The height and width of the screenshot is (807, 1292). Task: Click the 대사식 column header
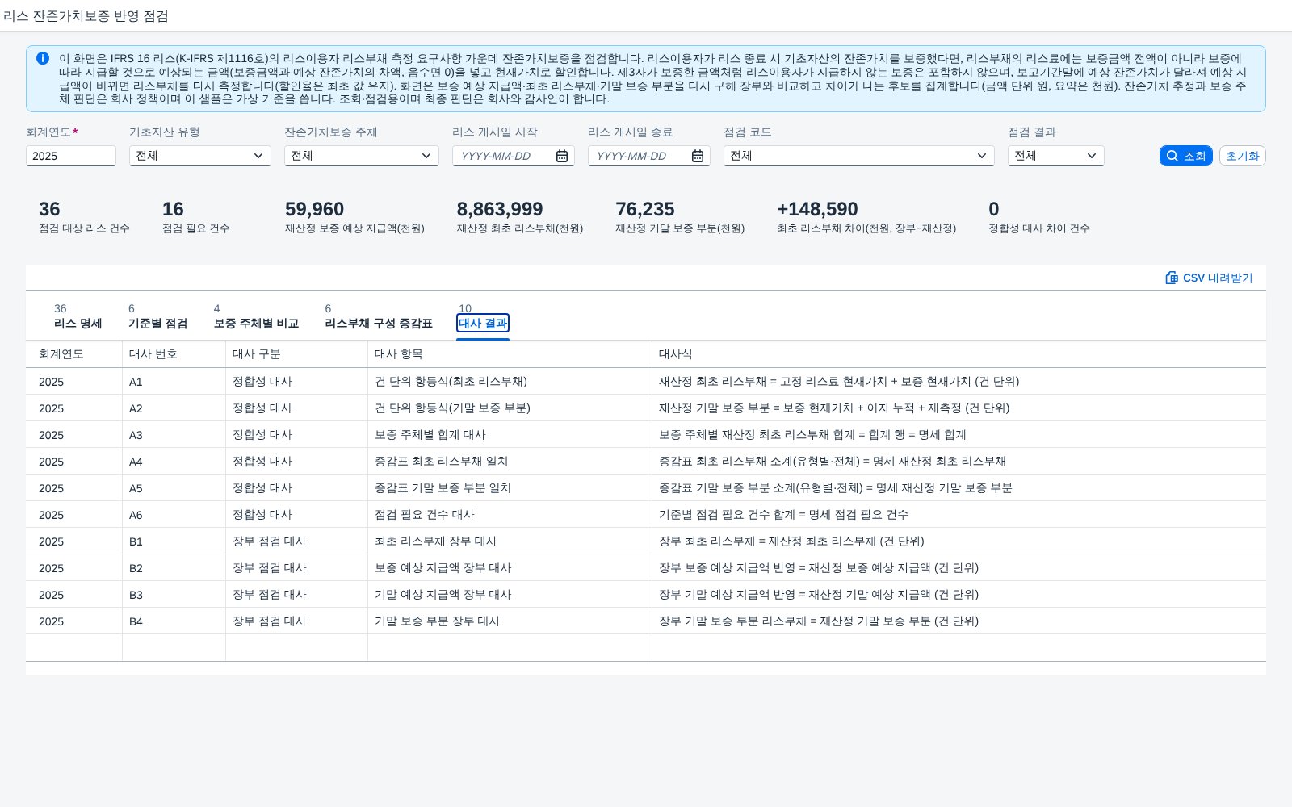pos(959,354)
